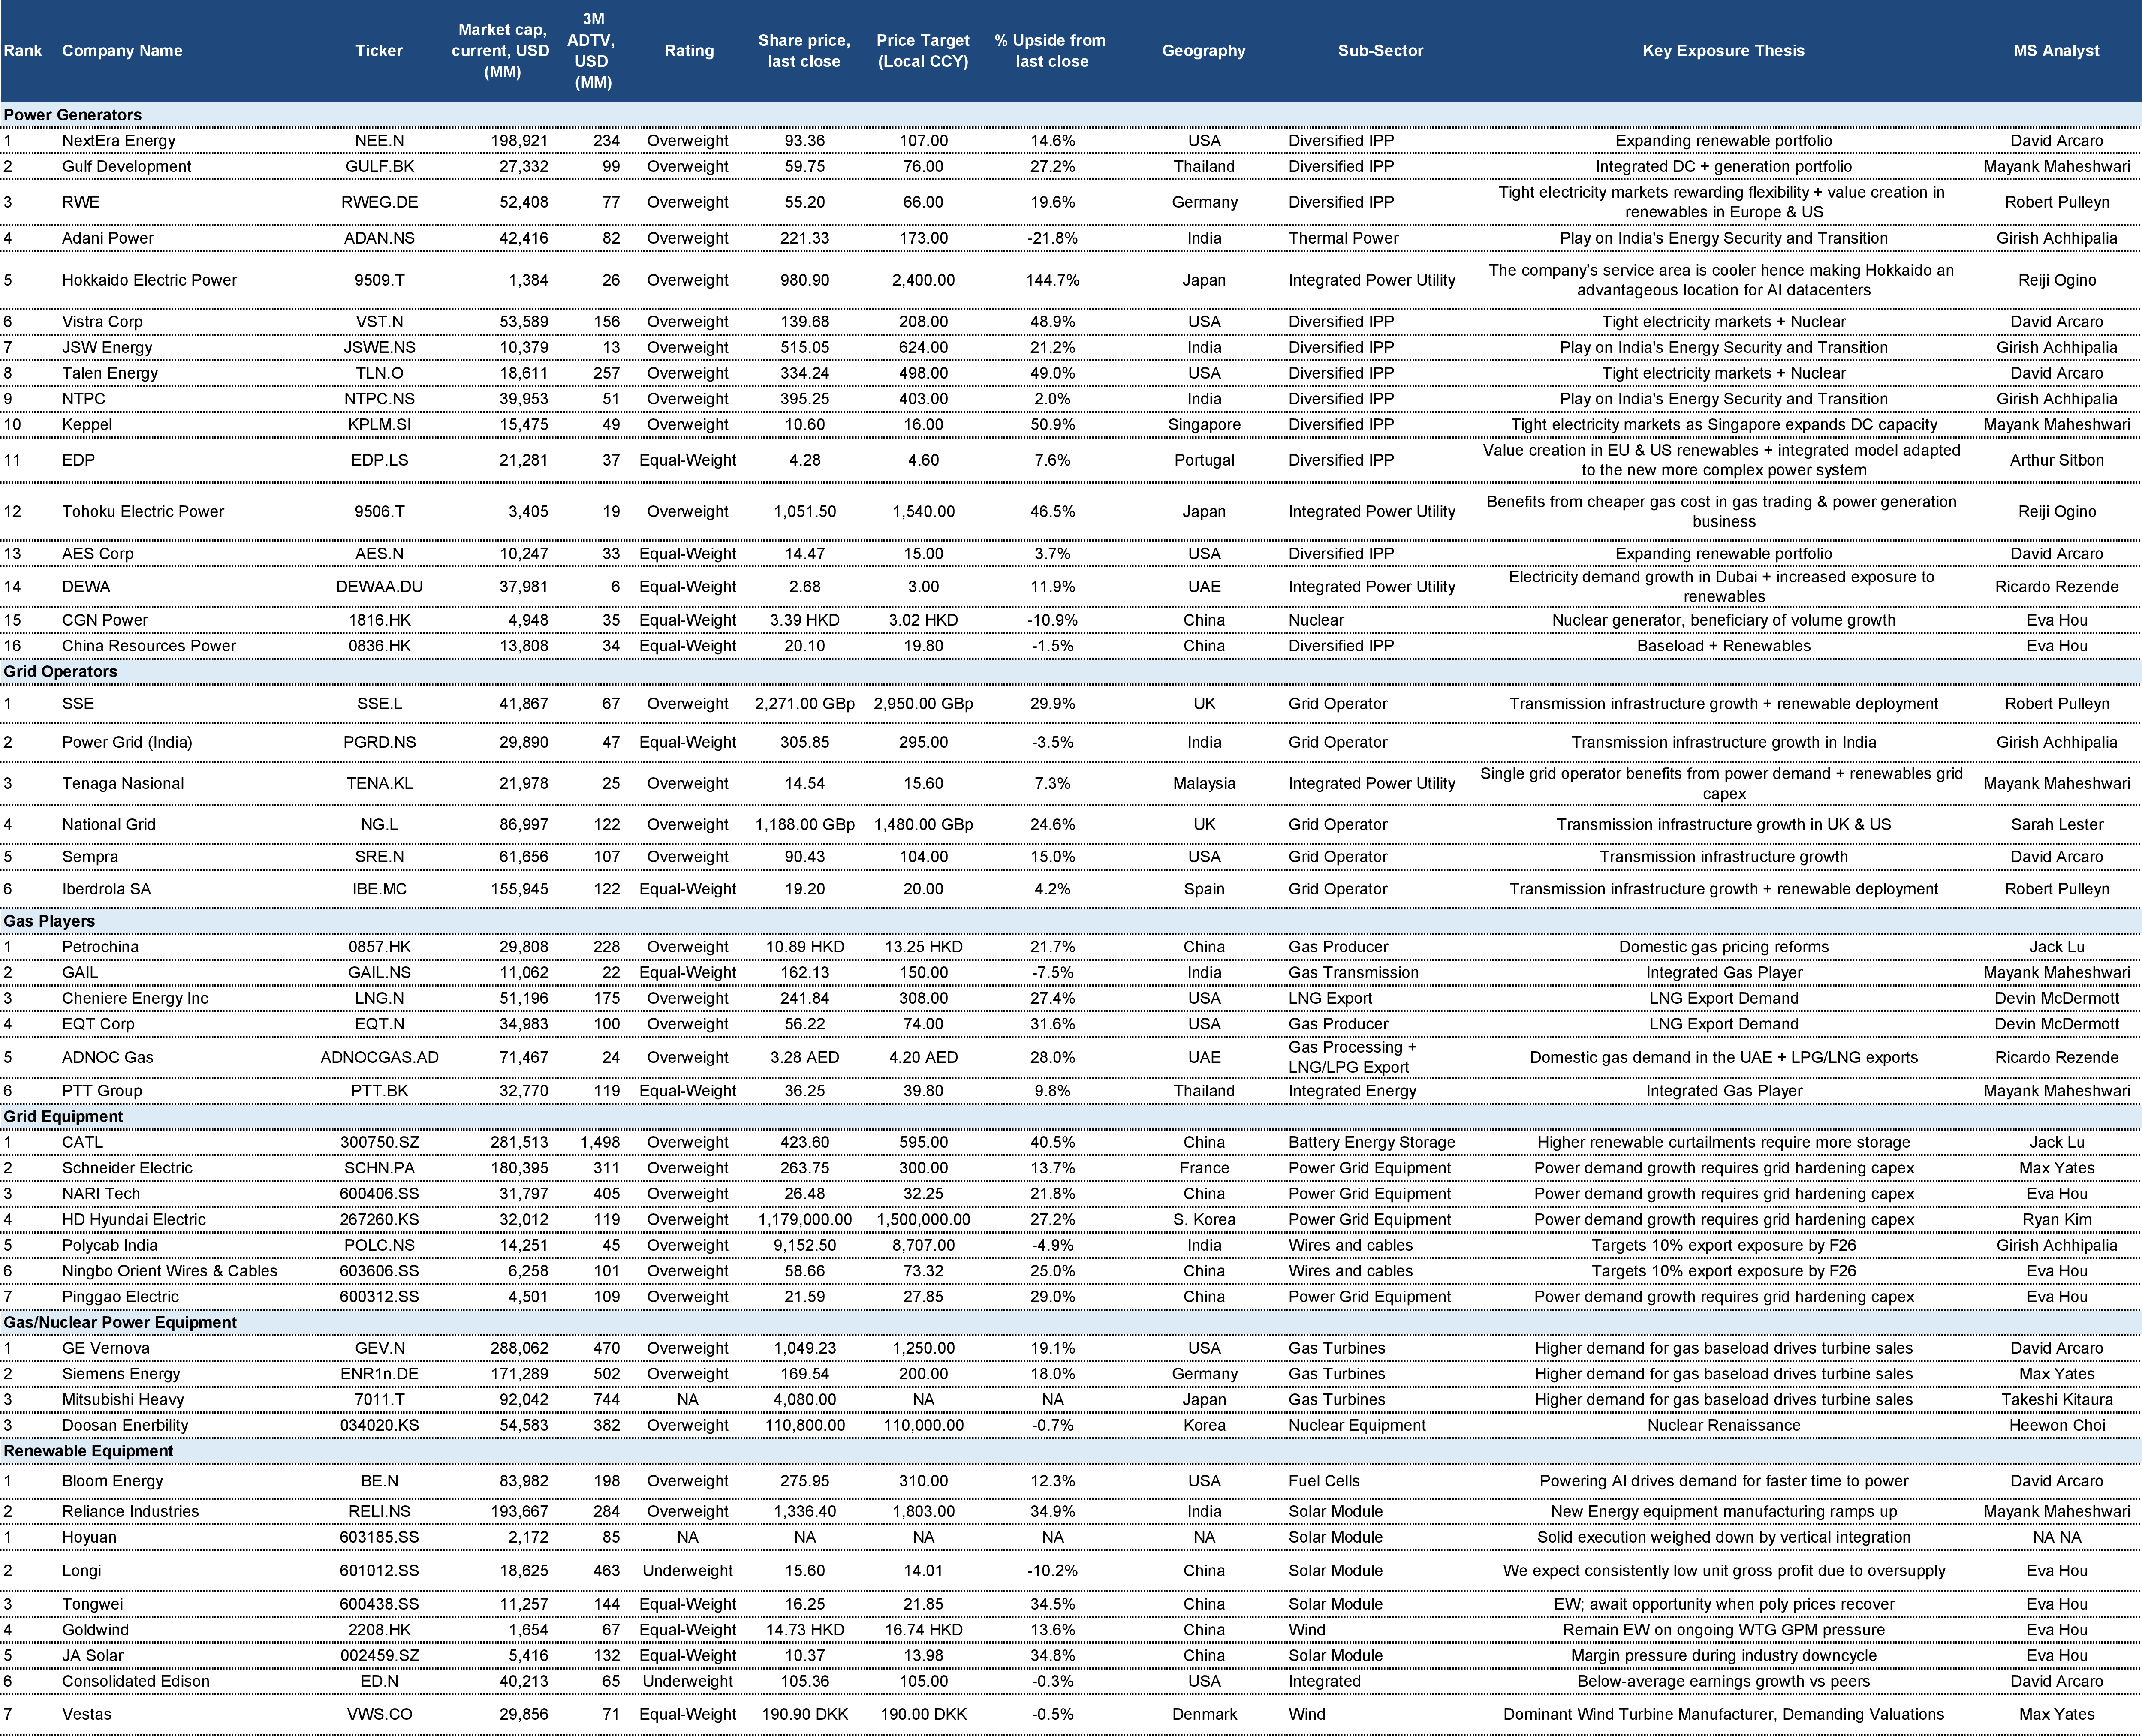The width and height of the screenshot is (2142, 1736).
Task: Click the Renewable Equipment section heading
Action: [88, 1451]
